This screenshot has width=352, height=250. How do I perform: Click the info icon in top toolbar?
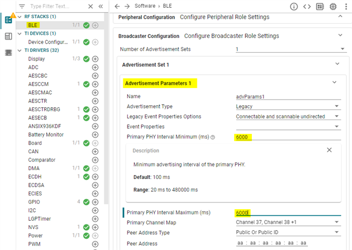coord(294,7)
